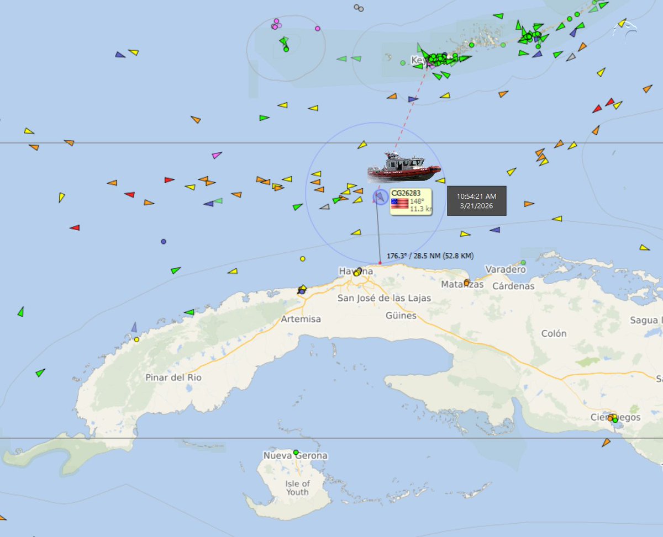This screenshot has height=537, width=663.
Task: Select pink vessel arrow west of range circle
Action: (217, 155)
